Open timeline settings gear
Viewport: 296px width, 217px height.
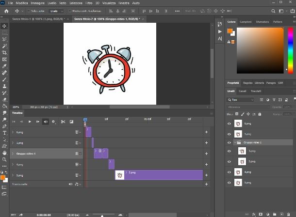[53, 122]
